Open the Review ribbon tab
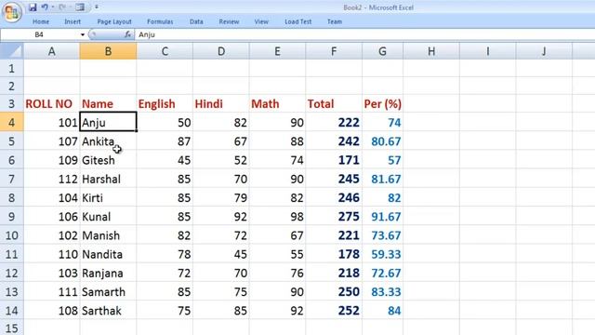Image resolution: width=595 pixels, height=335 pixels. [229, 21]
